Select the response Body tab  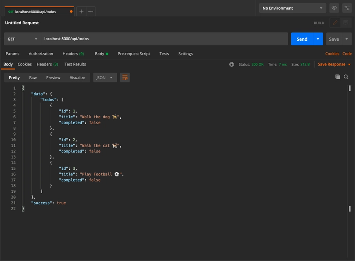8,64
